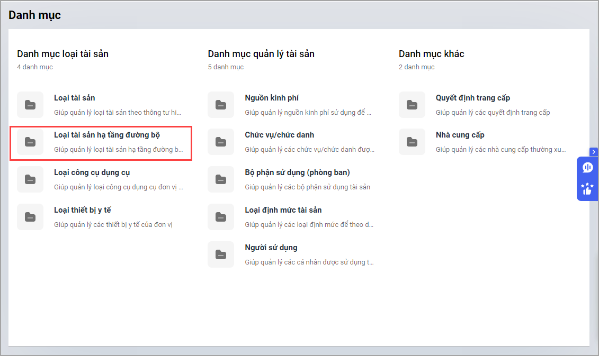This screenshot has width=599, height=356.
Task: Click the Nguồn kinh phí folder icon
Action: point(221,105)
